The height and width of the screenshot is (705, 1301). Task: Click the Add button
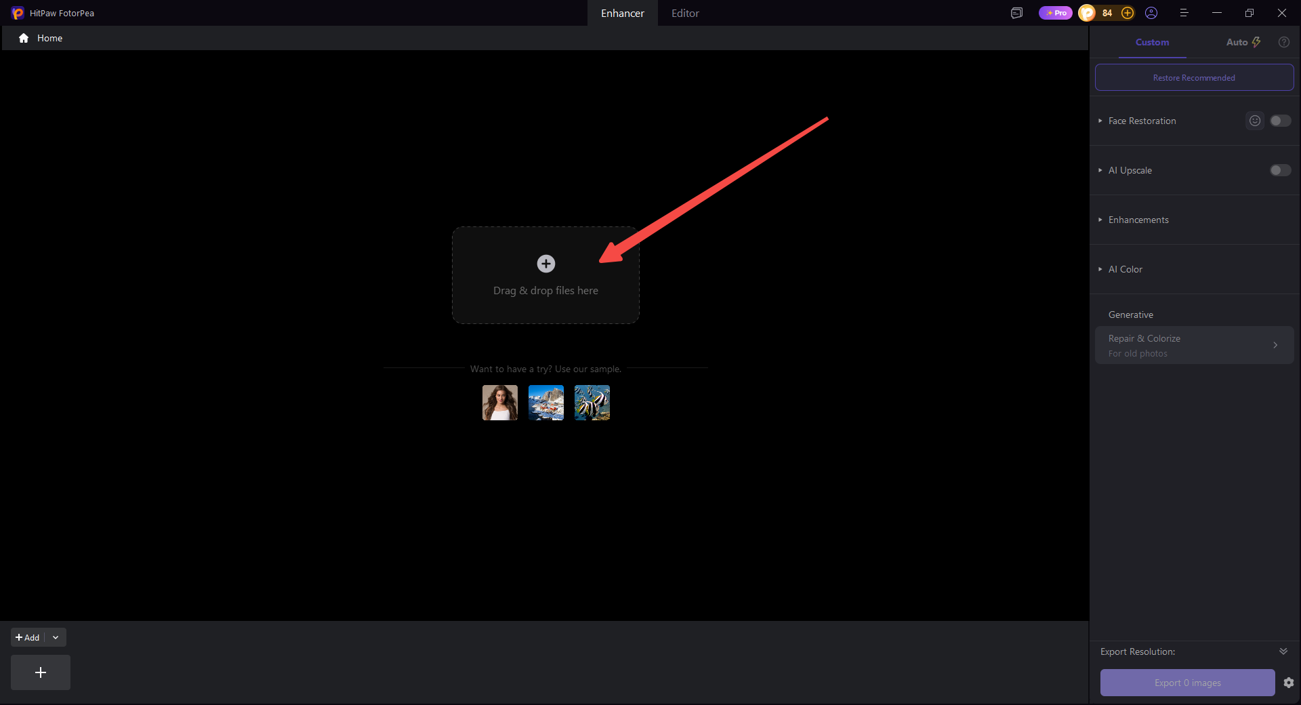pos(28,637)
